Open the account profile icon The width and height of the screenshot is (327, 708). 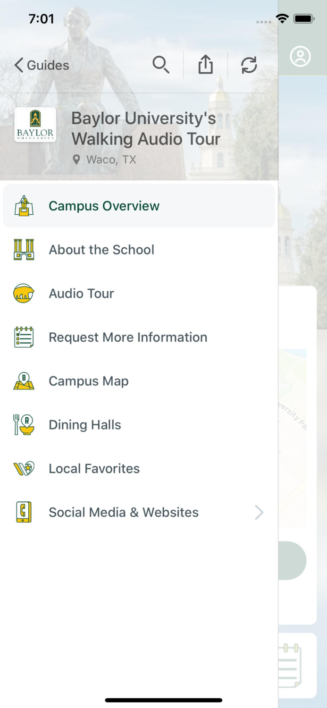(x=301, y=56)
